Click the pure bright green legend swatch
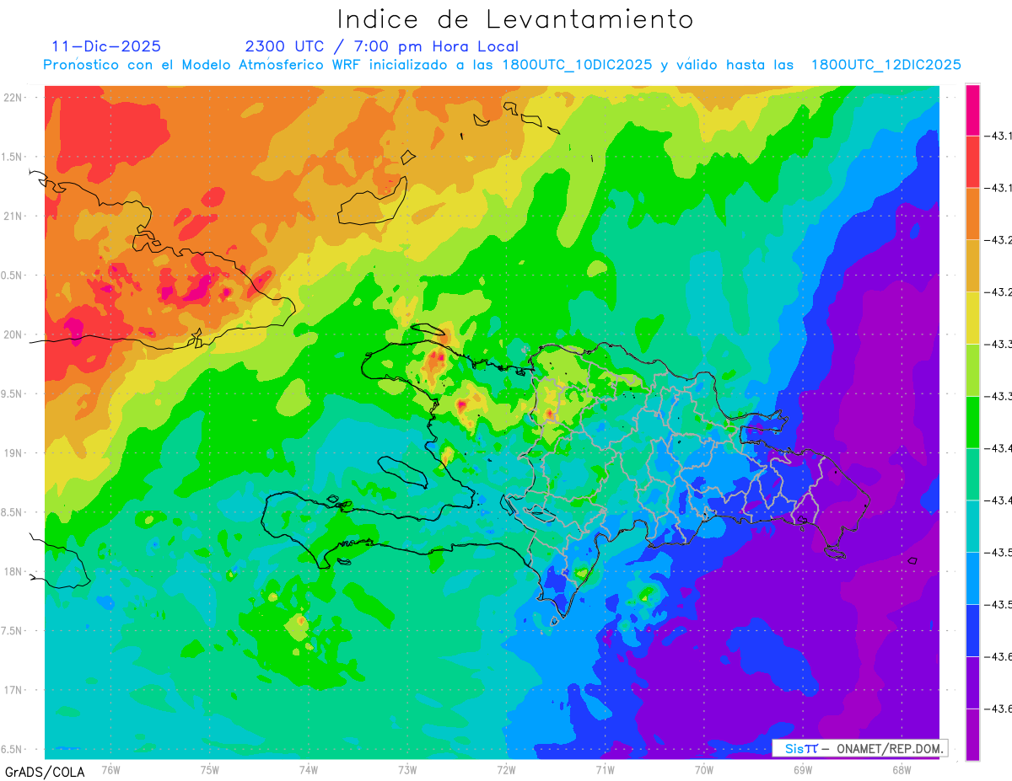Screen dimensions: 1012x781 (x=972, y=422)
